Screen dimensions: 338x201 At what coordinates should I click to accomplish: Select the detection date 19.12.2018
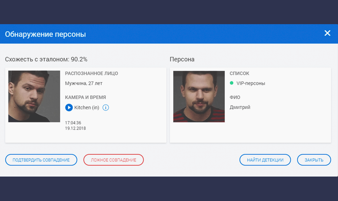[76, 128]
